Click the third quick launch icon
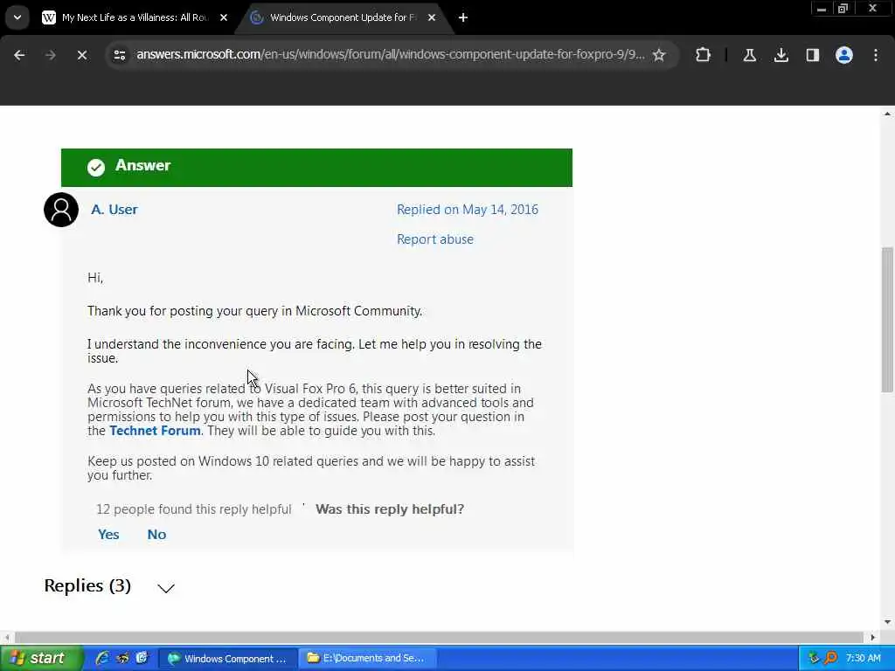 coord(142,659)
